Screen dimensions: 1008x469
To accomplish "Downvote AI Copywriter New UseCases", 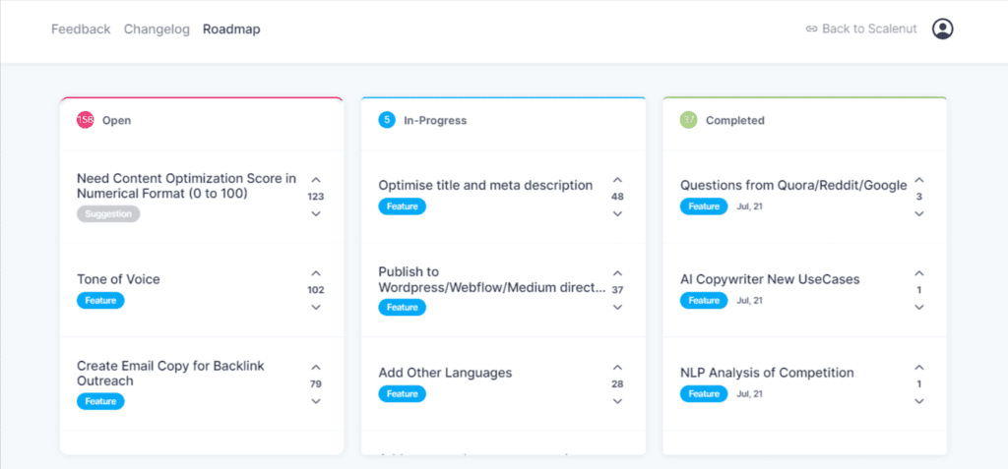I will [x=919, y=307].
